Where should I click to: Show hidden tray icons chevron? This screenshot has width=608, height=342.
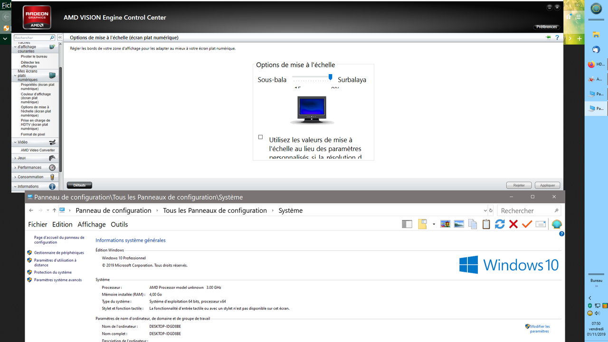pyautogui.click(x=590, y=298)
